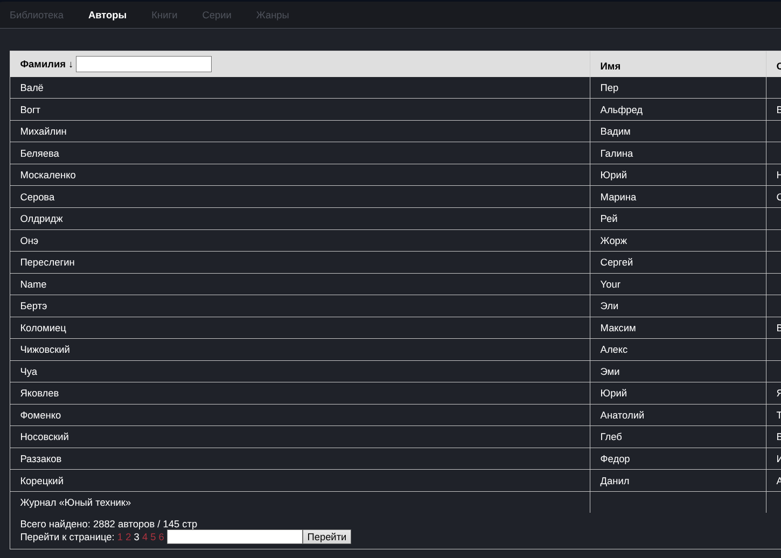Open the Переслегин author entry
Viewport: 781px width, 558px height.
[x=47, y=262]
